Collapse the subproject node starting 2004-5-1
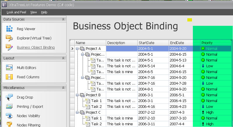 pos(83,55)
